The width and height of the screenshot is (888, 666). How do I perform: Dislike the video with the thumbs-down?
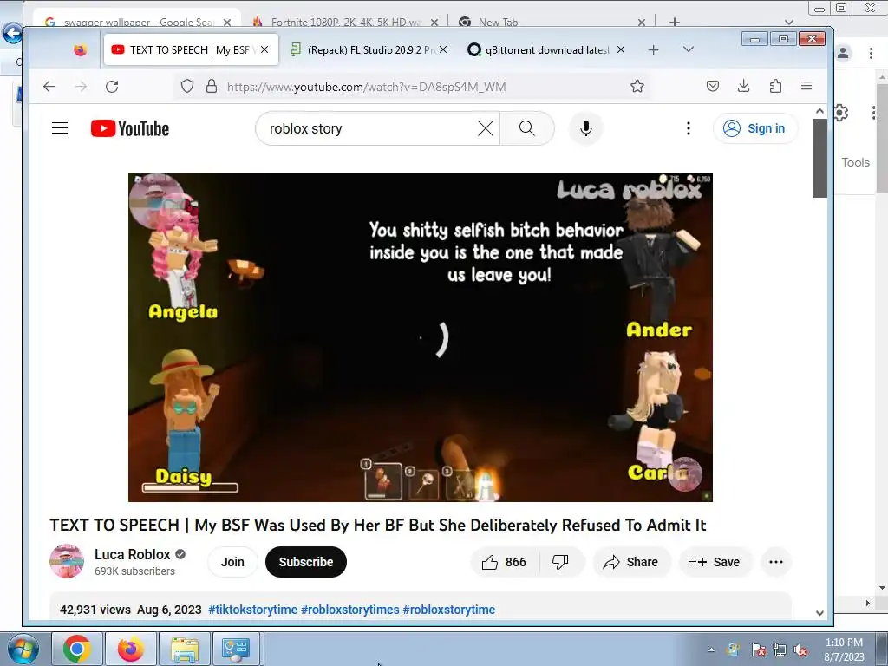point(561,562)
